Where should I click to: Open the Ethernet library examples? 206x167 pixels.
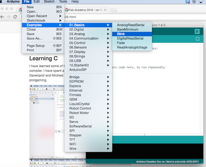click(x=88, y=90)
